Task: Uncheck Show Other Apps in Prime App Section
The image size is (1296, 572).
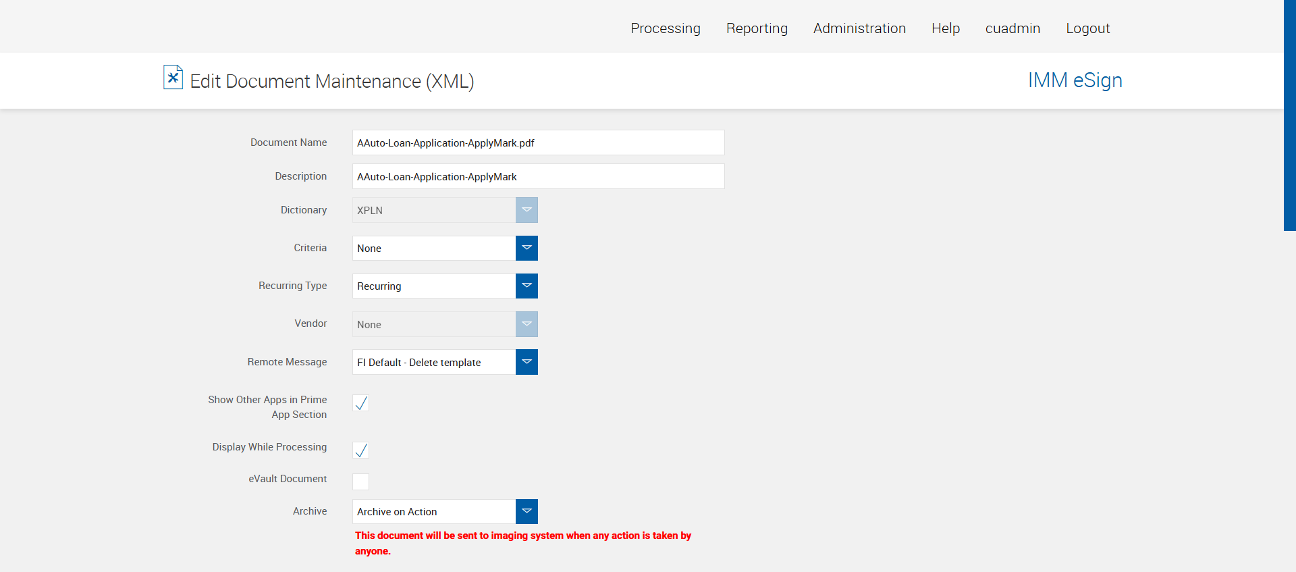Action: pos(361,403)
